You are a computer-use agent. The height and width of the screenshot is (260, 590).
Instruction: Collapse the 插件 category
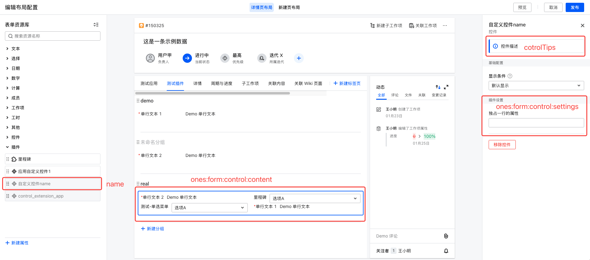click(x=7, y=147)
